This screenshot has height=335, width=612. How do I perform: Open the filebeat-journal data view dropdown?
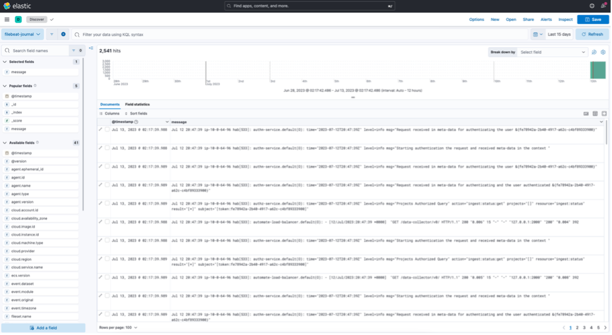[x=23, y=35]
